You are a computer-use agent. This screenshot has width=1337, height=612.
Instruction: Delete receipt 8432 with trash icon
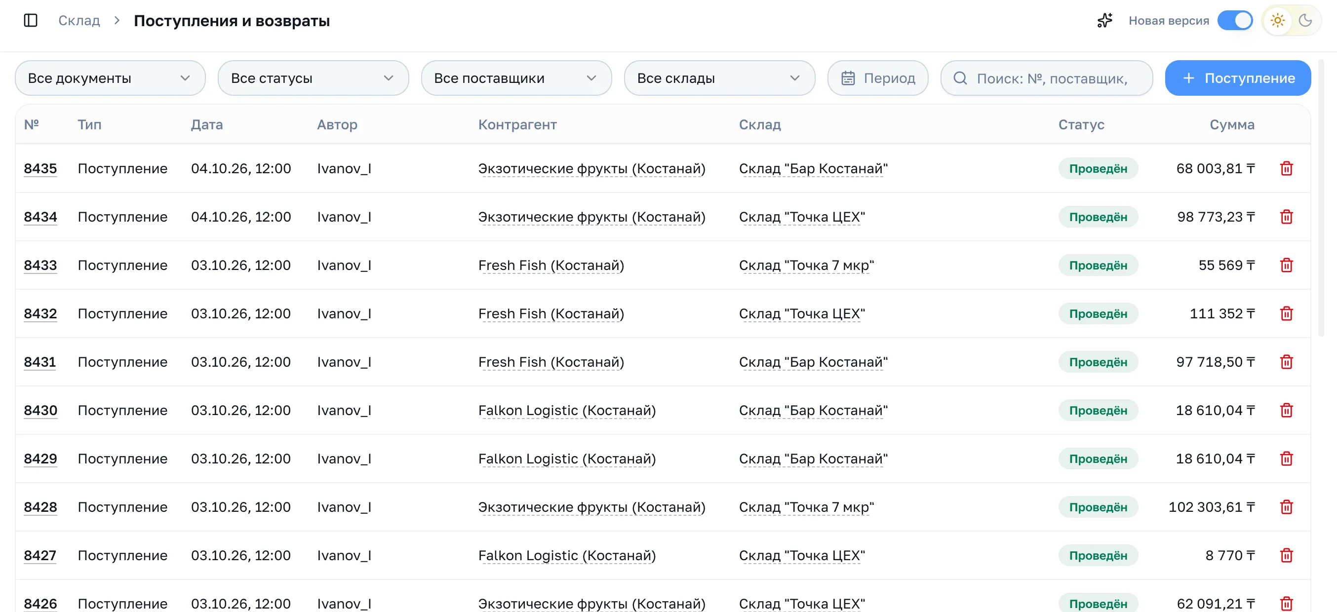tap(1286, 314)
